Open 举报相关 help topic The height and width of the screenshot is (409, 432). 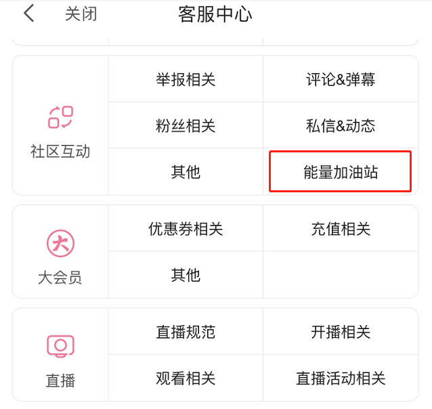186,80
